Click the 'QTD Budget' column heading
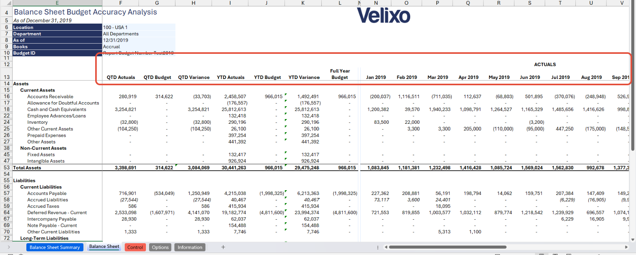Image resolution: width=636 pixels, height=255 pixels. pyautogui.click(x=157, y=77)
